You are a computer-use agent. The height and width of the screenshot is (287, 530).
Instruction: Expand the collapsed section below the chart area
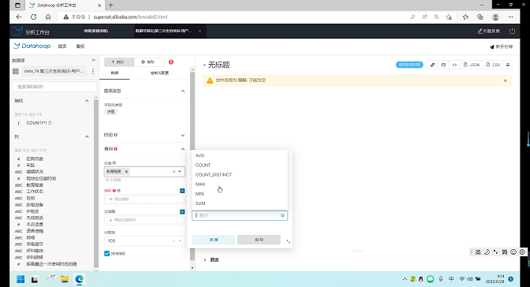(x=204, y=259)
